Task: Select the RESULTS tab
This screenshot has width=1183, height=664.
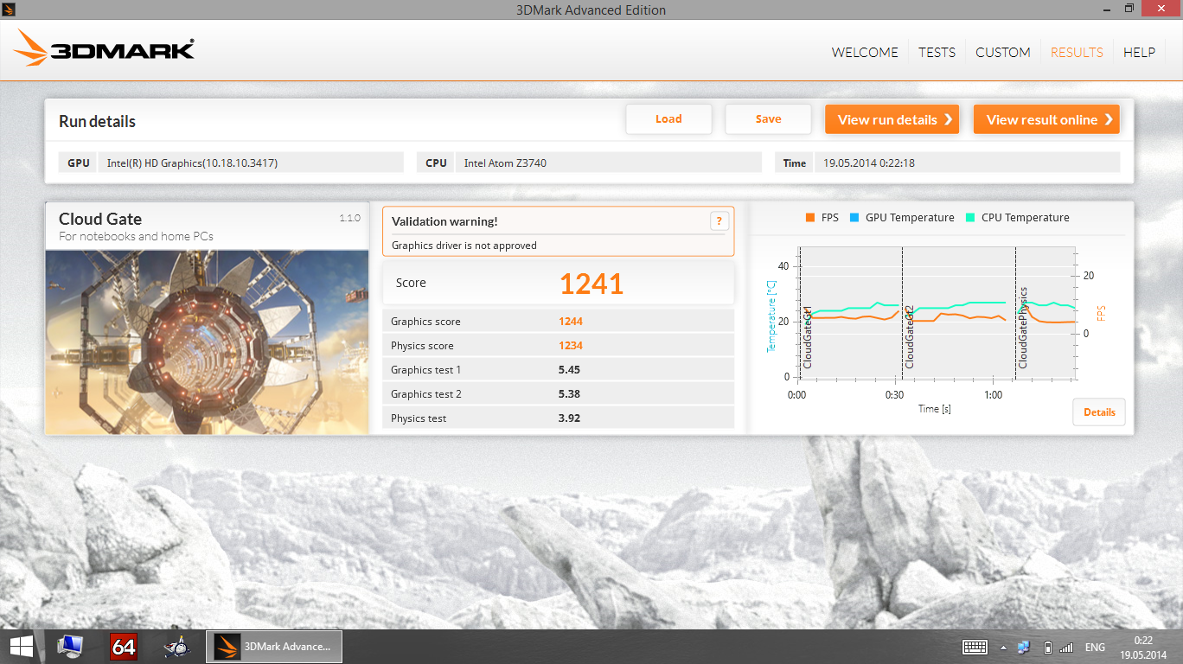Action: coord(1077,52)
